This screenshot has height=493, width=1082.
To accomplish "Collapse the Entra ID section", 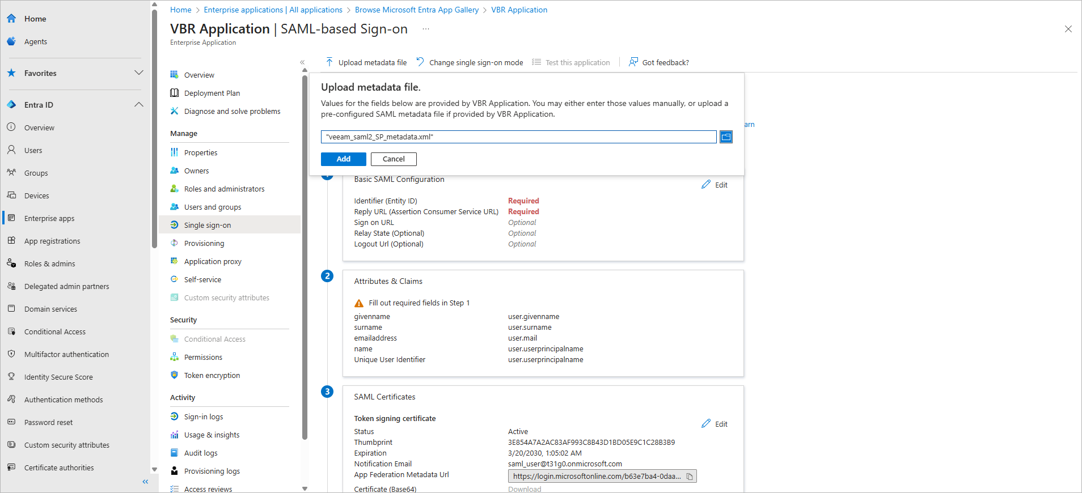I will click(x=139, y=105).
